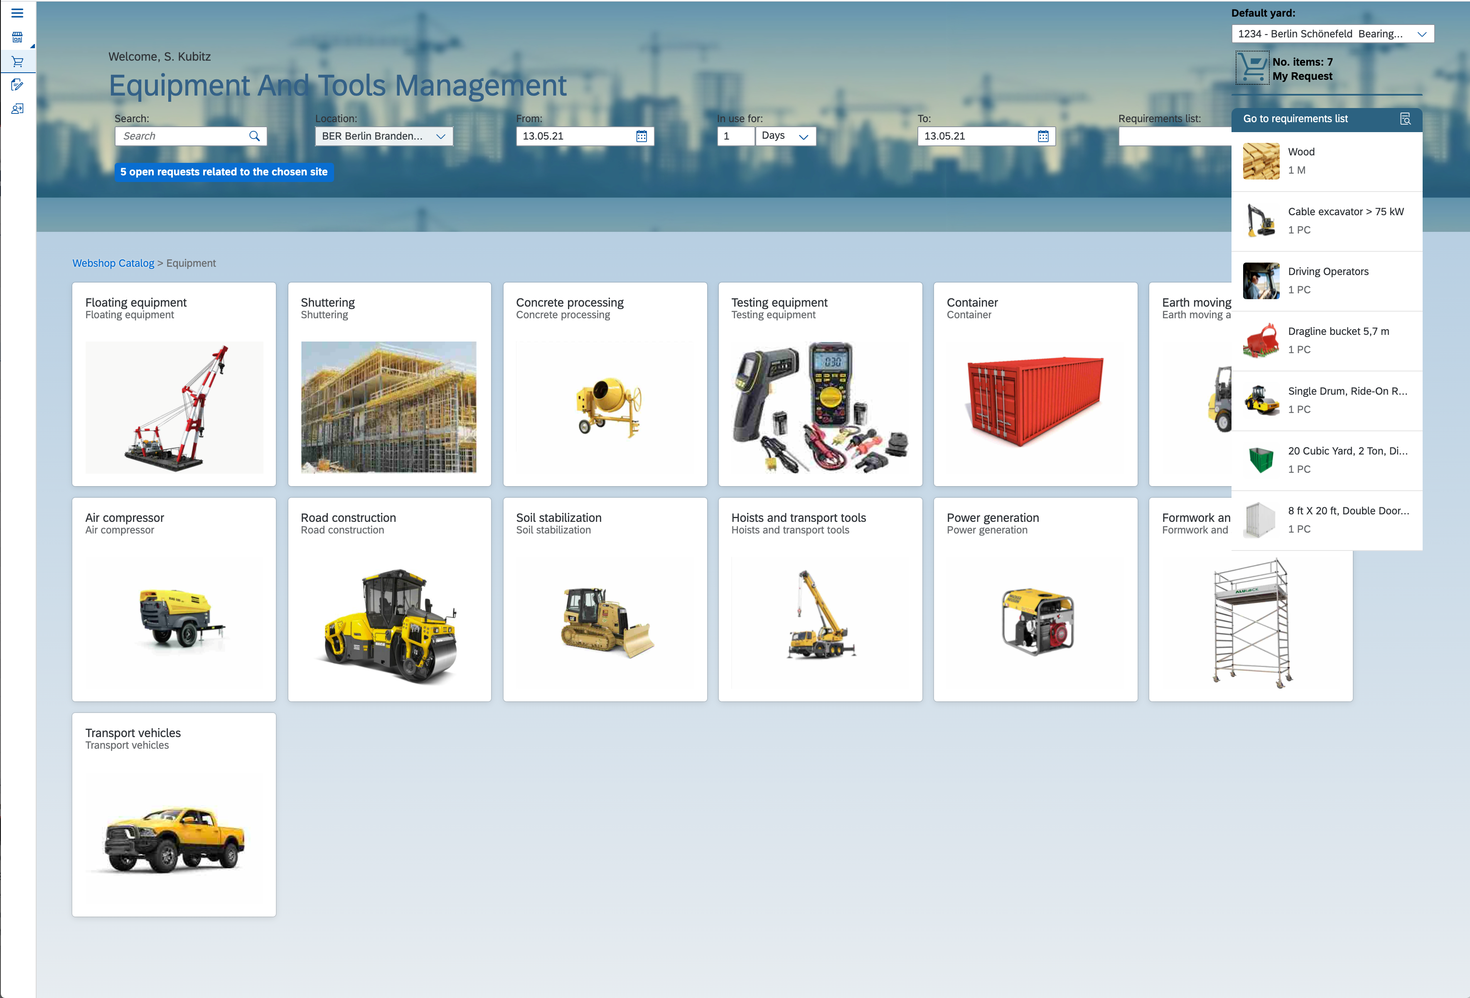This screenshot has height=998, width=1470.
Task: Click Go to requirements list
Action: (1295, 119)
